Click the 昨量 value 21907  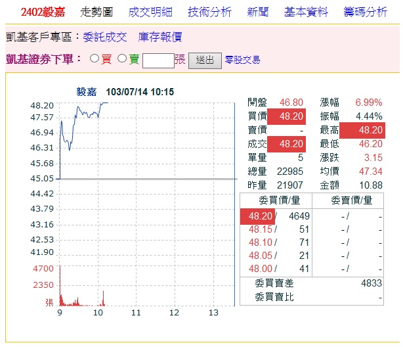point(290,185)
